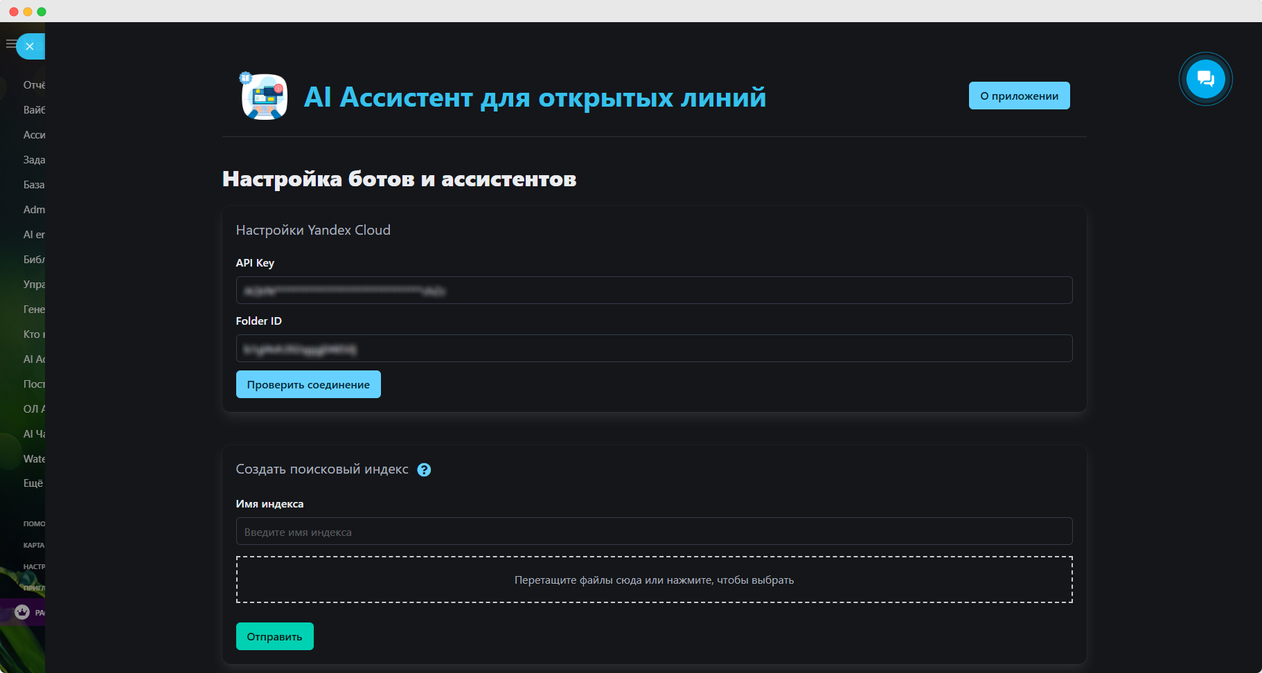
Task: Click the 'Имя индекса' field label
Action: [269, 504]
